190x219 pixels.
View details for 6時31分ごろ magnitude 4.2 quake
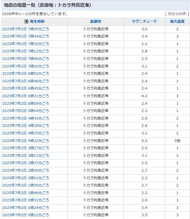point(26,96)
